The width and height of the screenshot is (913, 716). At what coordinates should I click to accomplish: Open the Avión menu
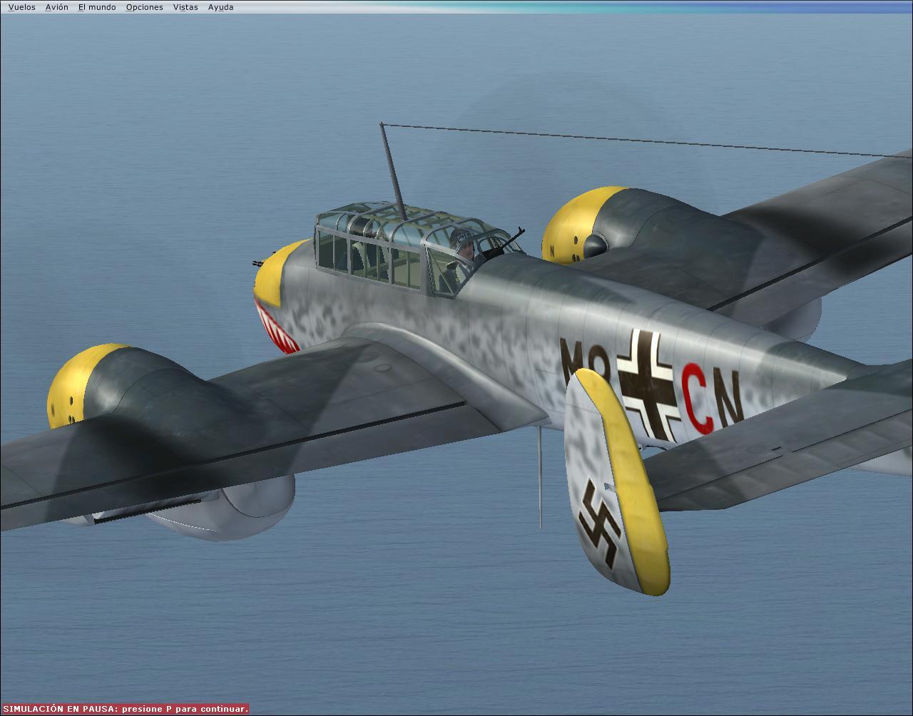[56, 7]
